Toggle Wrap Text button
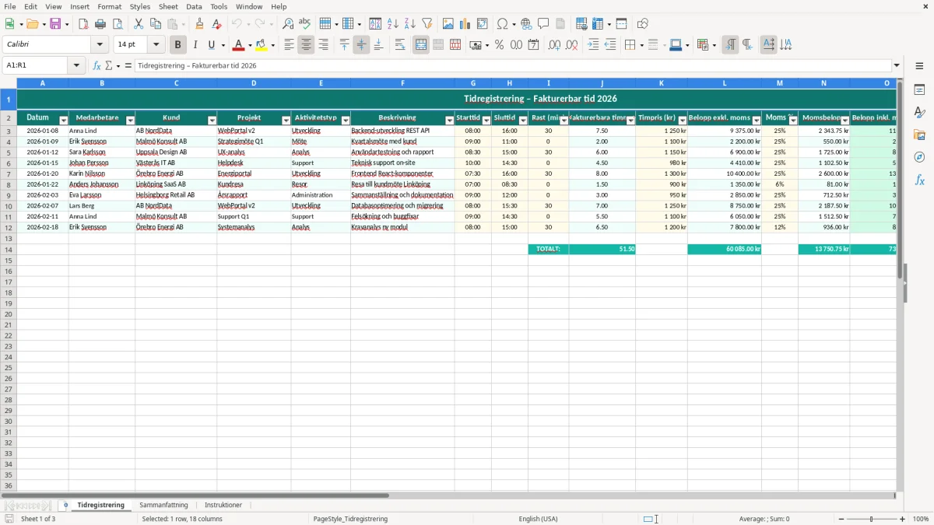The height and width of the screenshot is (525, 934). 400,45
